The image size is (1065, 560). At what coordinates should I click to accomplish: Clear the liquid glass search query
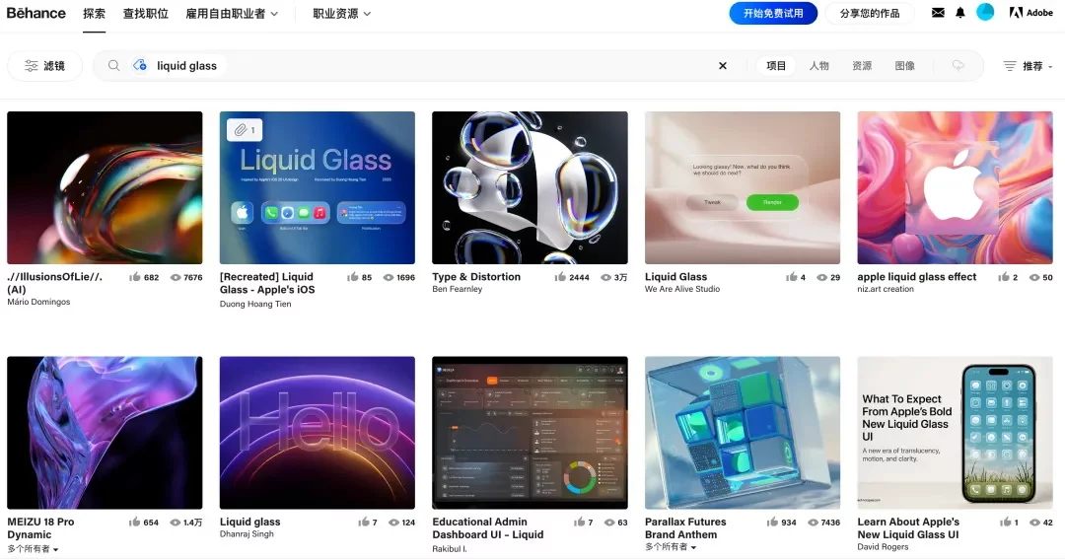[723, 66]
